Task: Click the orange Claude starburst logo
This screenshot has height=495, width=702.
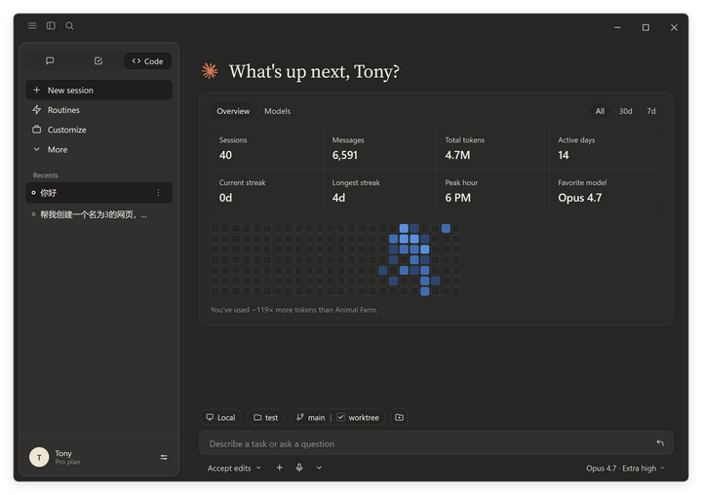Action: (210, 71)
